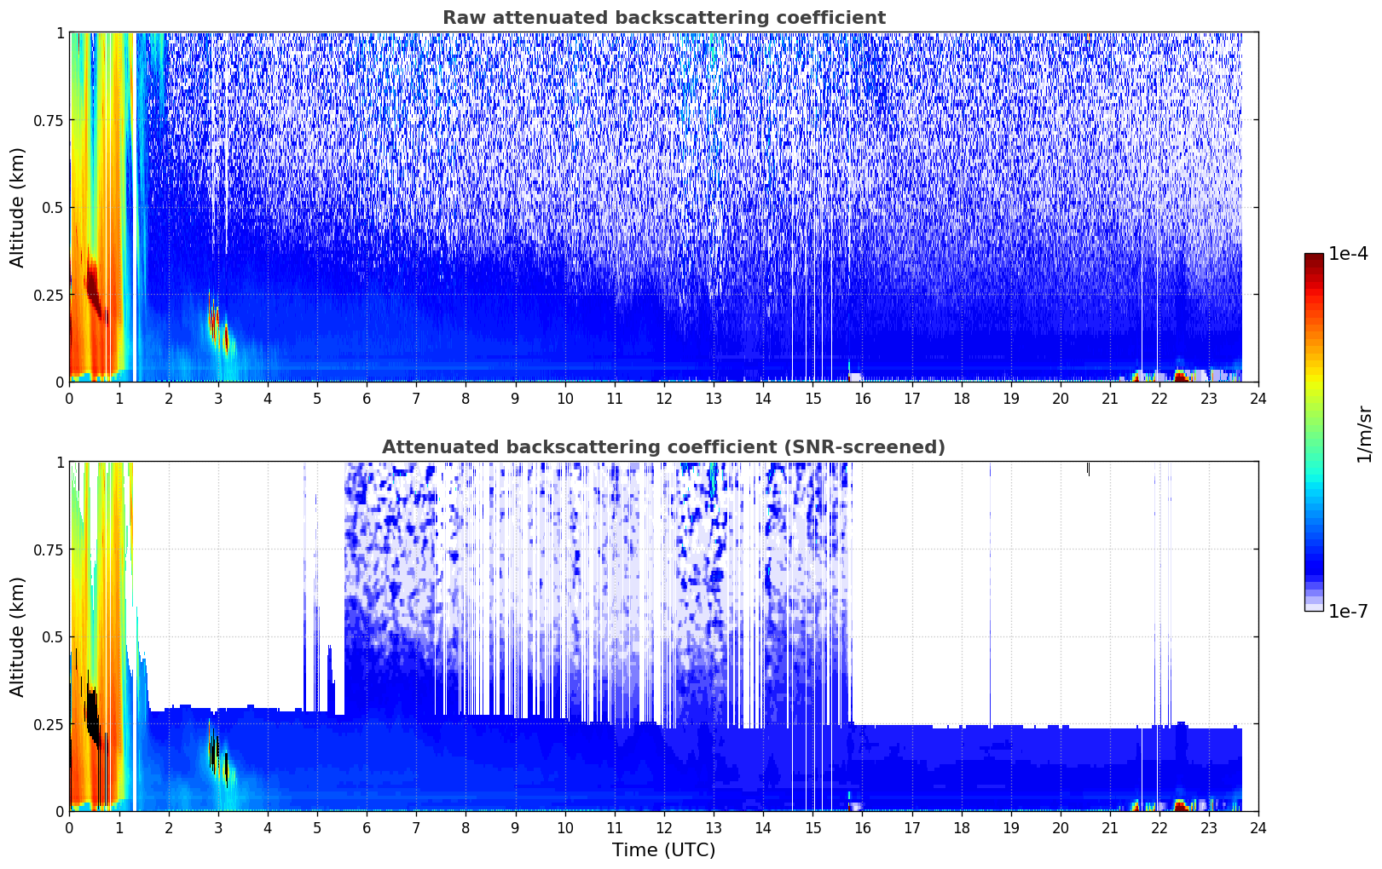
Task: Select hour 6 tick on the bottom plot's axis
Action: [367, 828]
